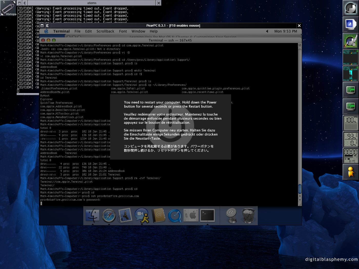Viewport: 359px width, 269px height.
Task: Open the Help menu
Action: coord(154,31)
